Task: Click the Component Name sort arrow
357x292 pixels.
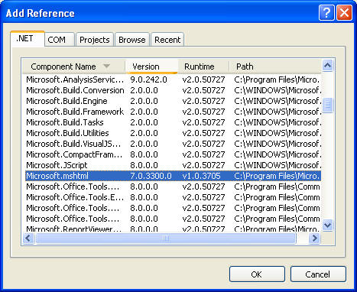Action: (106, 67)
